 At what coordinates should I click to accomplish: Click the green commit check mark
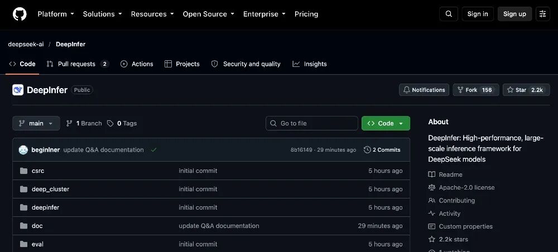click(x=154, y=150)
